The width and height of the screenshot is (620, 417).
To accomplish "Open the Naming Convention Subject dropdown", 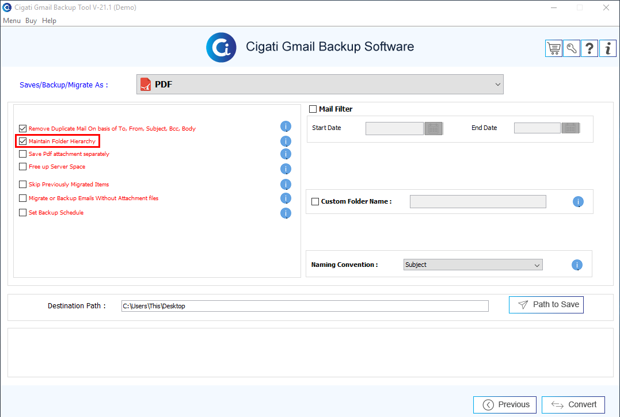I will pos(473,265).
